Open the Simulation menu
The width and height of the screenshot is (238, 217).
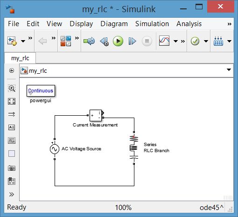(x=152, y=24)
